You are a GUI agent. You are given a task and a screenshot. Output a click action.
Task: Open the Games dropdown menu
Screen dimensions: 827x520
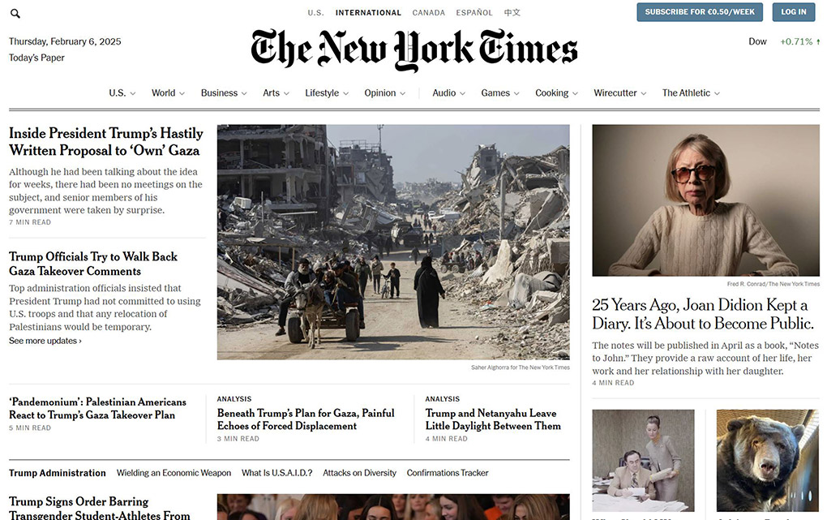tap(500, 93)
